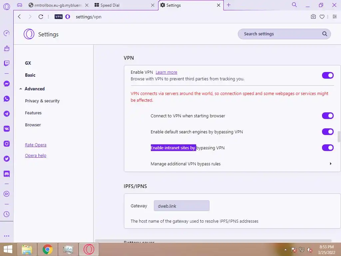Open Features settings section
This screenshot has width=341, height=256.
coord(33,113)
